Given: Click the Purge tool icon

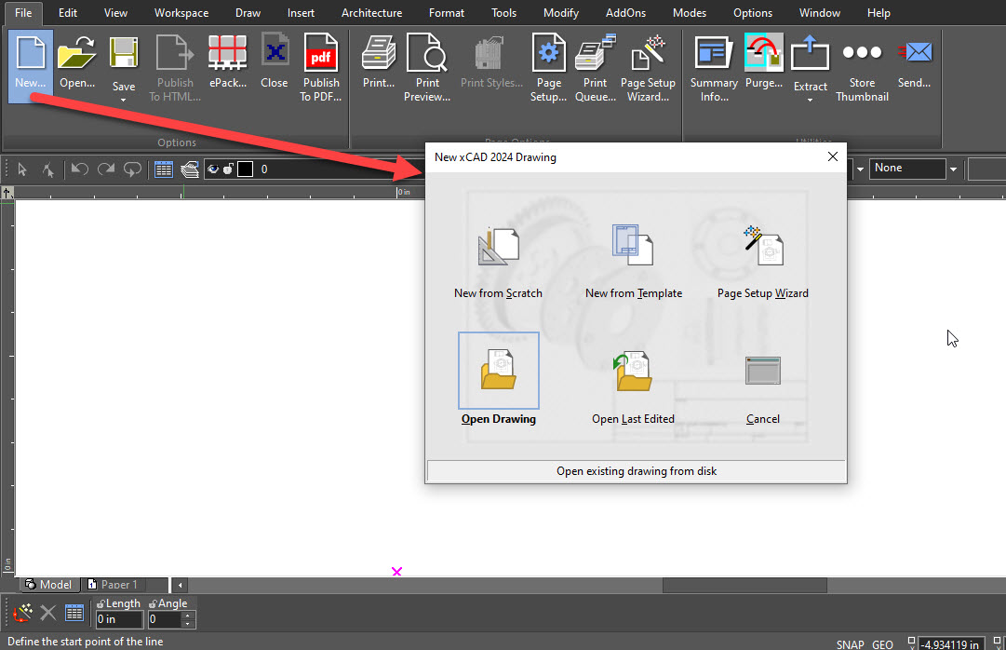Looking at the screenshot, I should [x=763, y=63].
